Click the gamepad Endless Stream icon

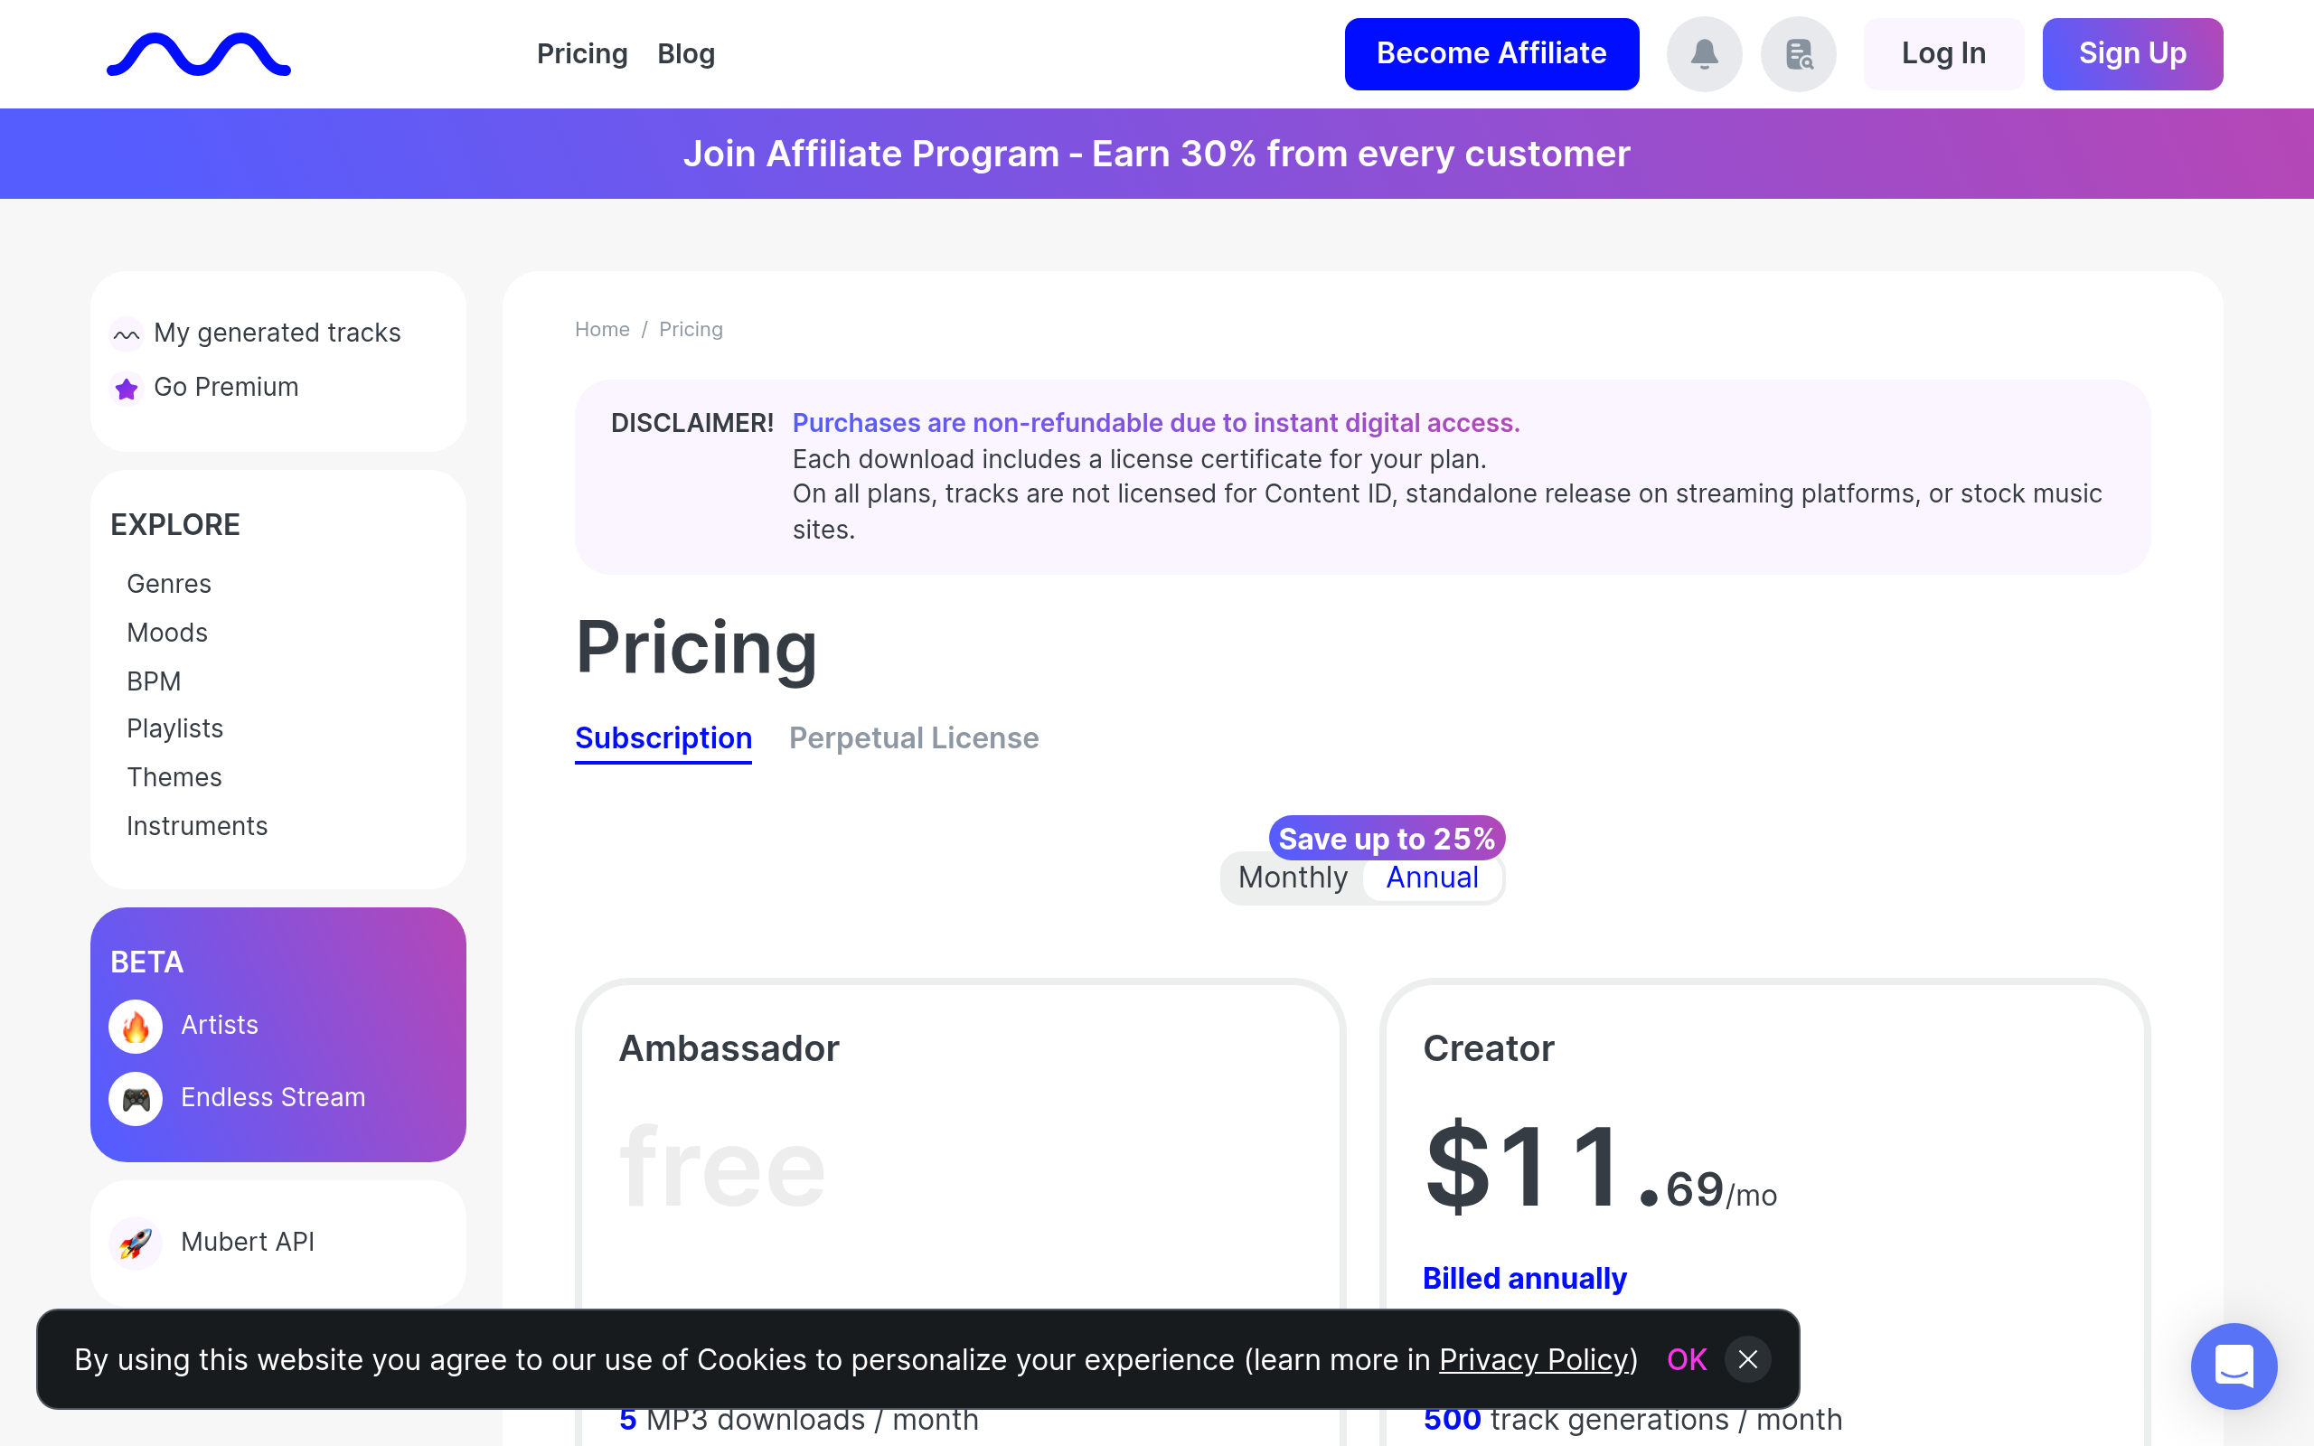[x=136, y=1099]
